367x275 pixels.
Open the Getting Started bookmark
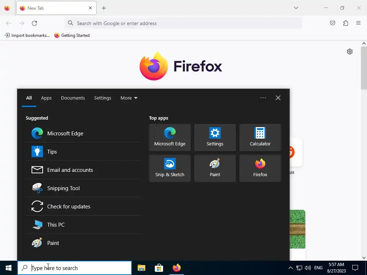pyautogui.click(x=72, y=35)
